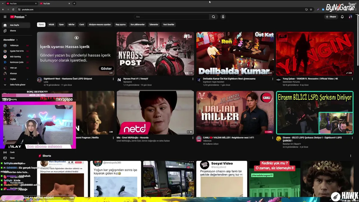Screen dimensions: 359x202
Task: Open Steinmeier Pictures channel link
Action: (291, 82)
